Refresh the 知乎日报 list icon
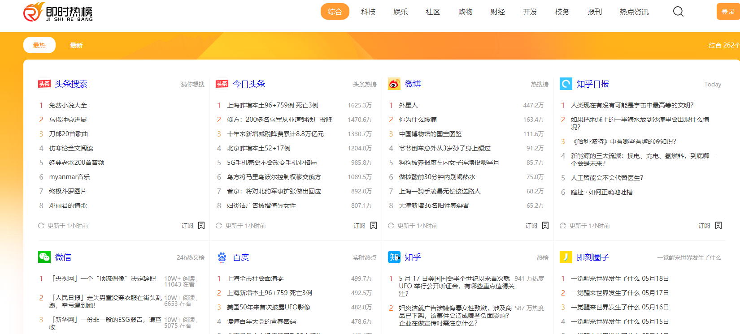The height and width of the screenshot is (334, 740). (x=563, y=226)
